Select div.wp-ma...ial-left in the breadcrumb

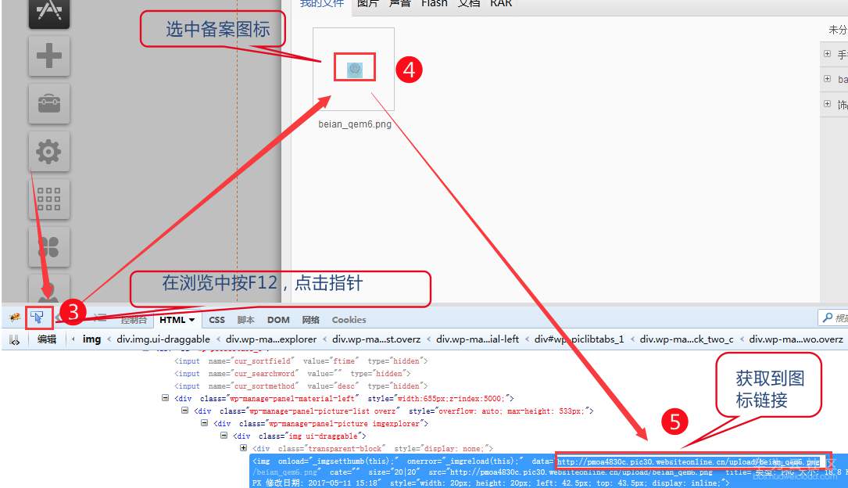point(478,339)
